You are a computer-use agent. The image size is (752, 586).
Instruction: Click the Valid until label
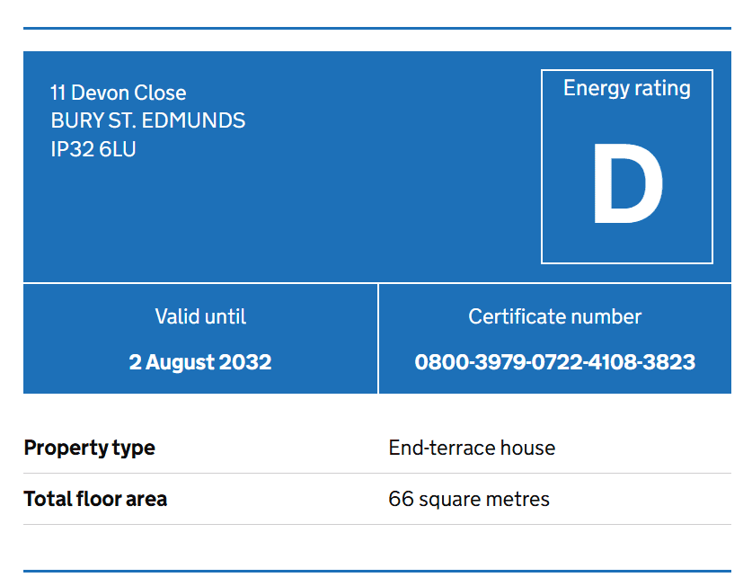[x=200, y=316]
